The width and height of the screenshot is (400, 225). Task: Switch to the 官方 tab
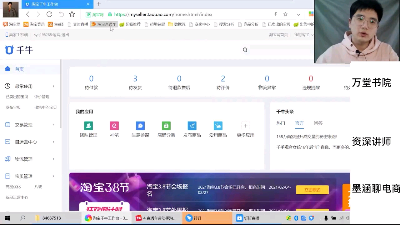[x=299, y=123]
